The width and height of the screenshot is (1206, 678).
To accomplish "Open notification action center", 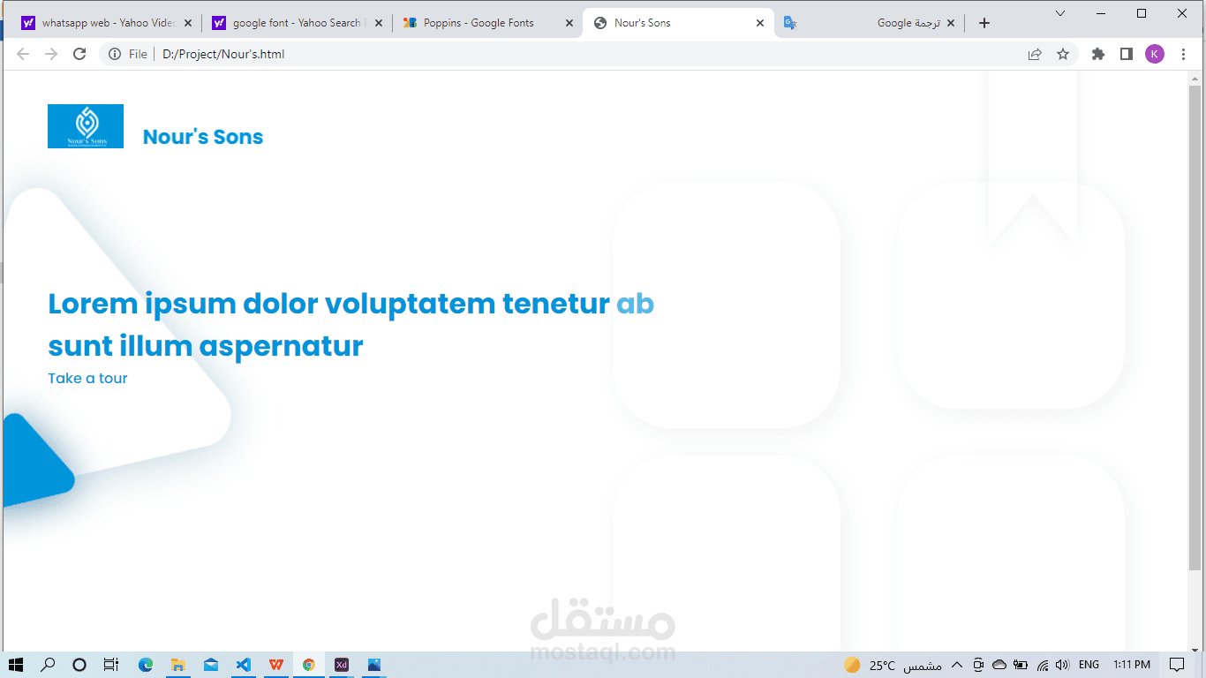I will [x=1177, y=665].
